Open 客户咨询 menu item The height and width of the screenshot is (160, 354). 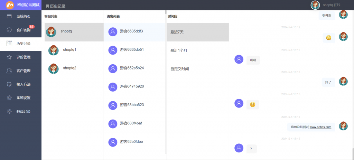point(21,30)
